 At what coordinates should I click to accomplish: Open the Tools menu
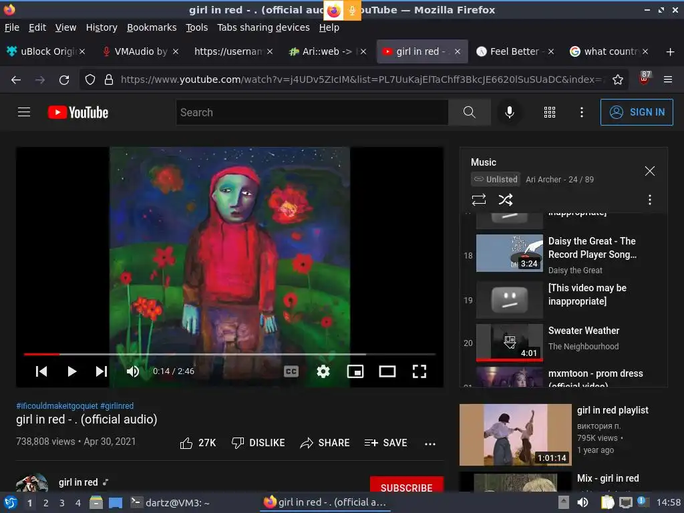tap(197, 27)
